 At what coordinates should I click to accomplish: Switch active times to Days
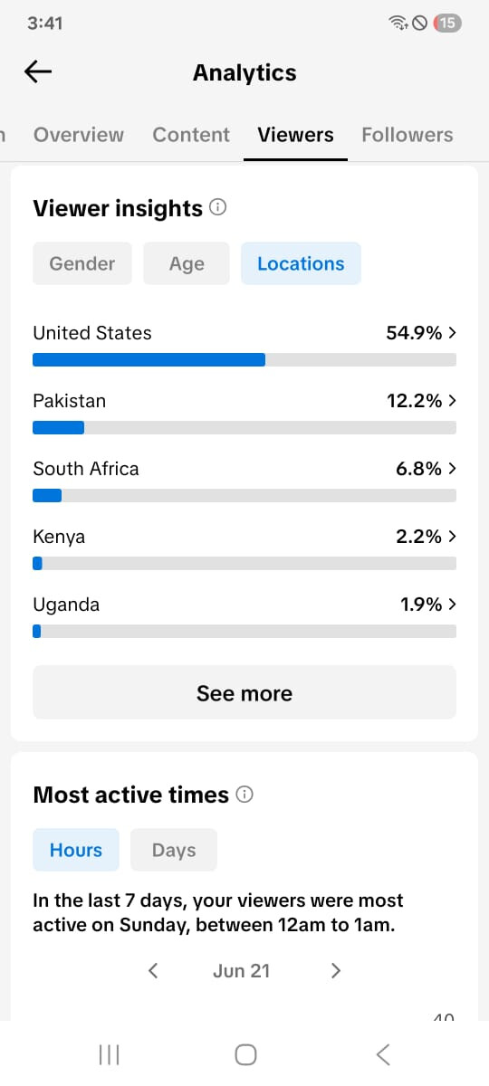[174, 850]
